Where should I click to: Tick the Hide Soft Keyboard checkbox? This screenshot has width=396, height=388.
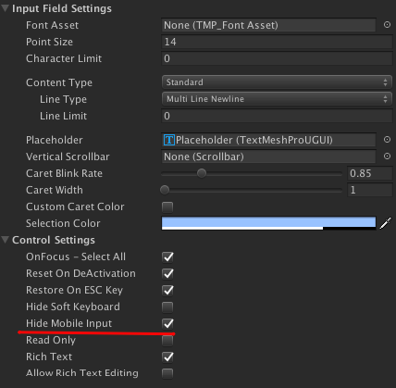pos(167,307)
